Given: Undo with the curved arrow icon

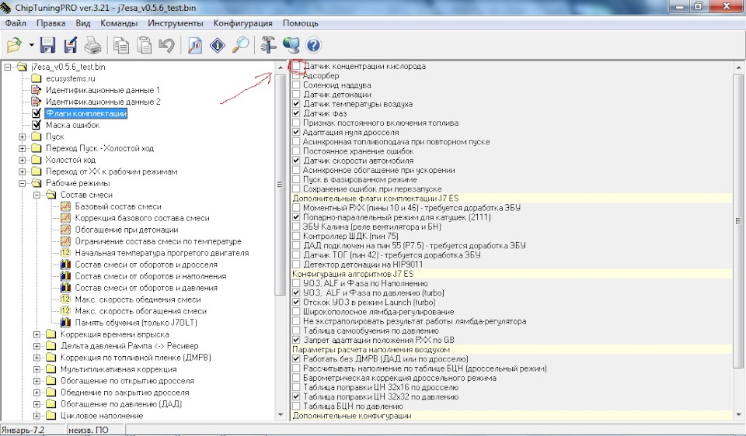Looking at the screenshot, I should 166,45.
